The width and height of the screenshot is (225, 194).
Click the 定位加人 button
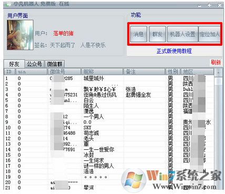(209, 34)
